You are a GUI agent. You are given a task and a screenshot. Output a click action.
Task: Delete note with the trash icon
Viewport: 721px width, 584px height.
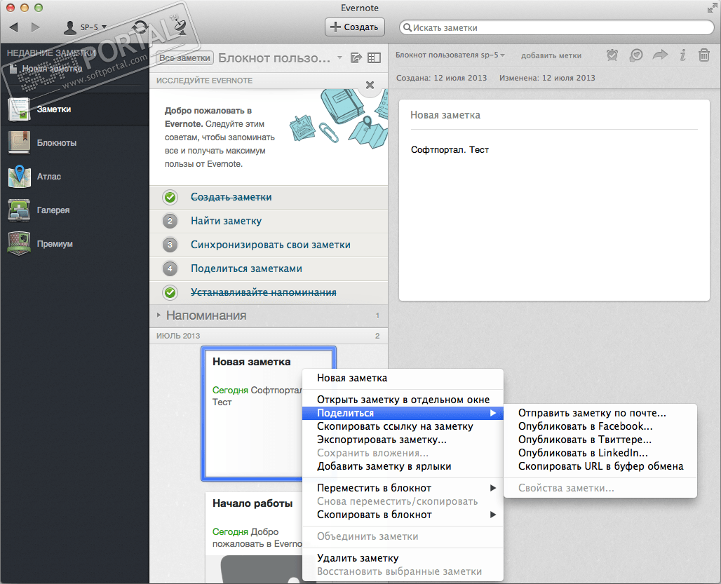point(704,55)
